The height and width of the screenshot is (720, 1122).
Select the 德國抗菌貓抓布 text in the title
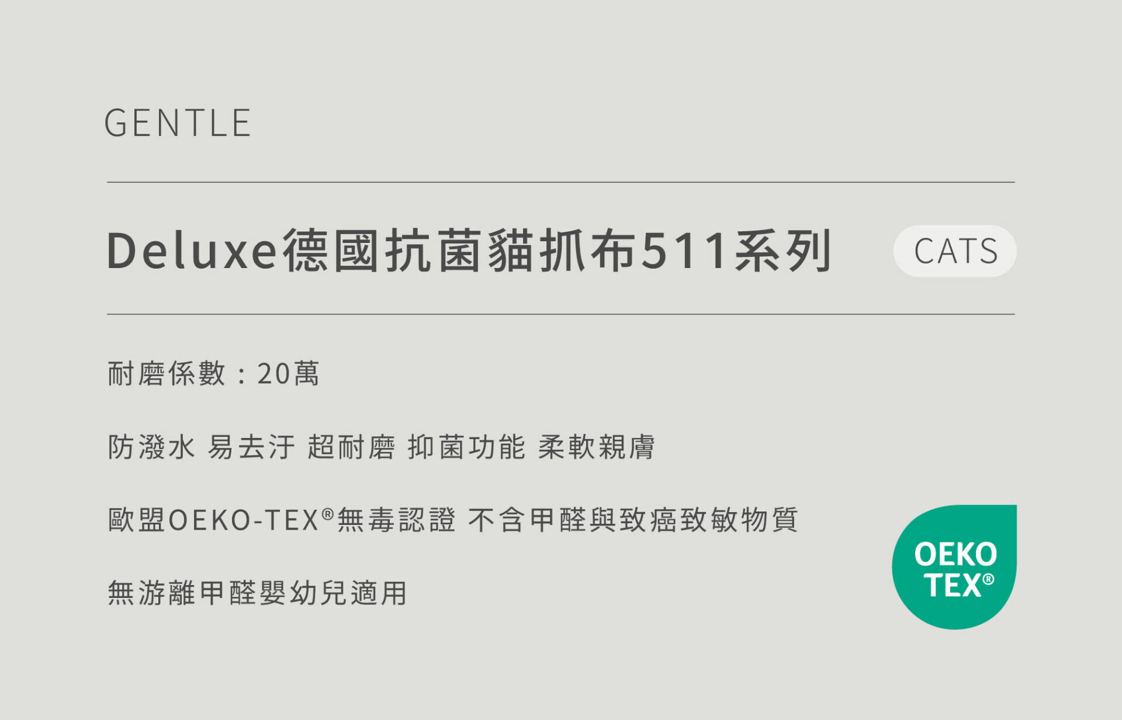click(459, 251)
